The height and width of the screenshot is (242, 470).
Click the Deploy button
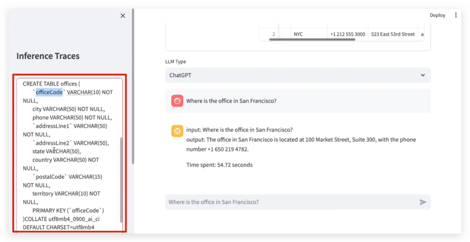(x=437, y=15)
